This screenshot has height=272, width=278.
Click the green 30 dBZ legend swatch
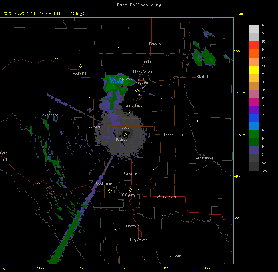(253, 134)
